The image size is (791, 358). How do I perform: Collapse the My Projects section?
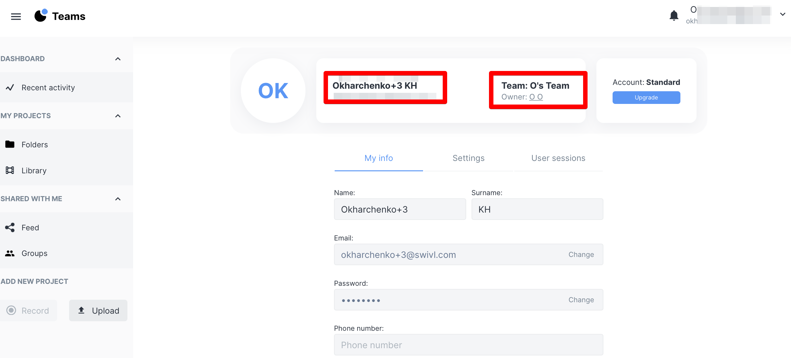[x=118, y=116]
